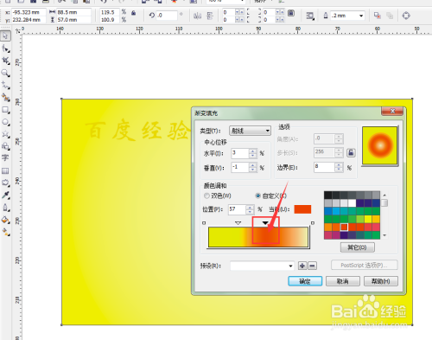Select the Crop tool
Image resolution: width=432 pixels, height=340 pixels.
point(5,61)
